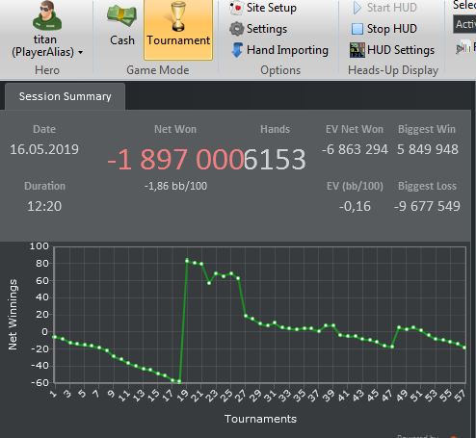Click the Game Mode group label

[158, 70]
